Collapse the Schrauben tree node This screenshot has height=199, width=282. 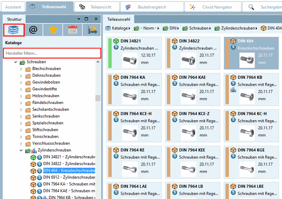point(16,62)
